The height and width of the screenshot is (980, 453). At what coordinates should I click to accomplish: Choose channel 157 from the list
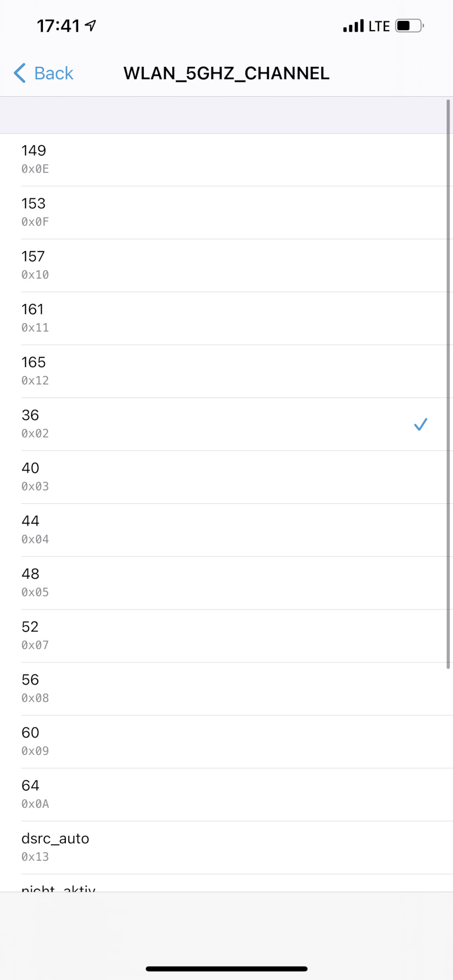[226, 265]
